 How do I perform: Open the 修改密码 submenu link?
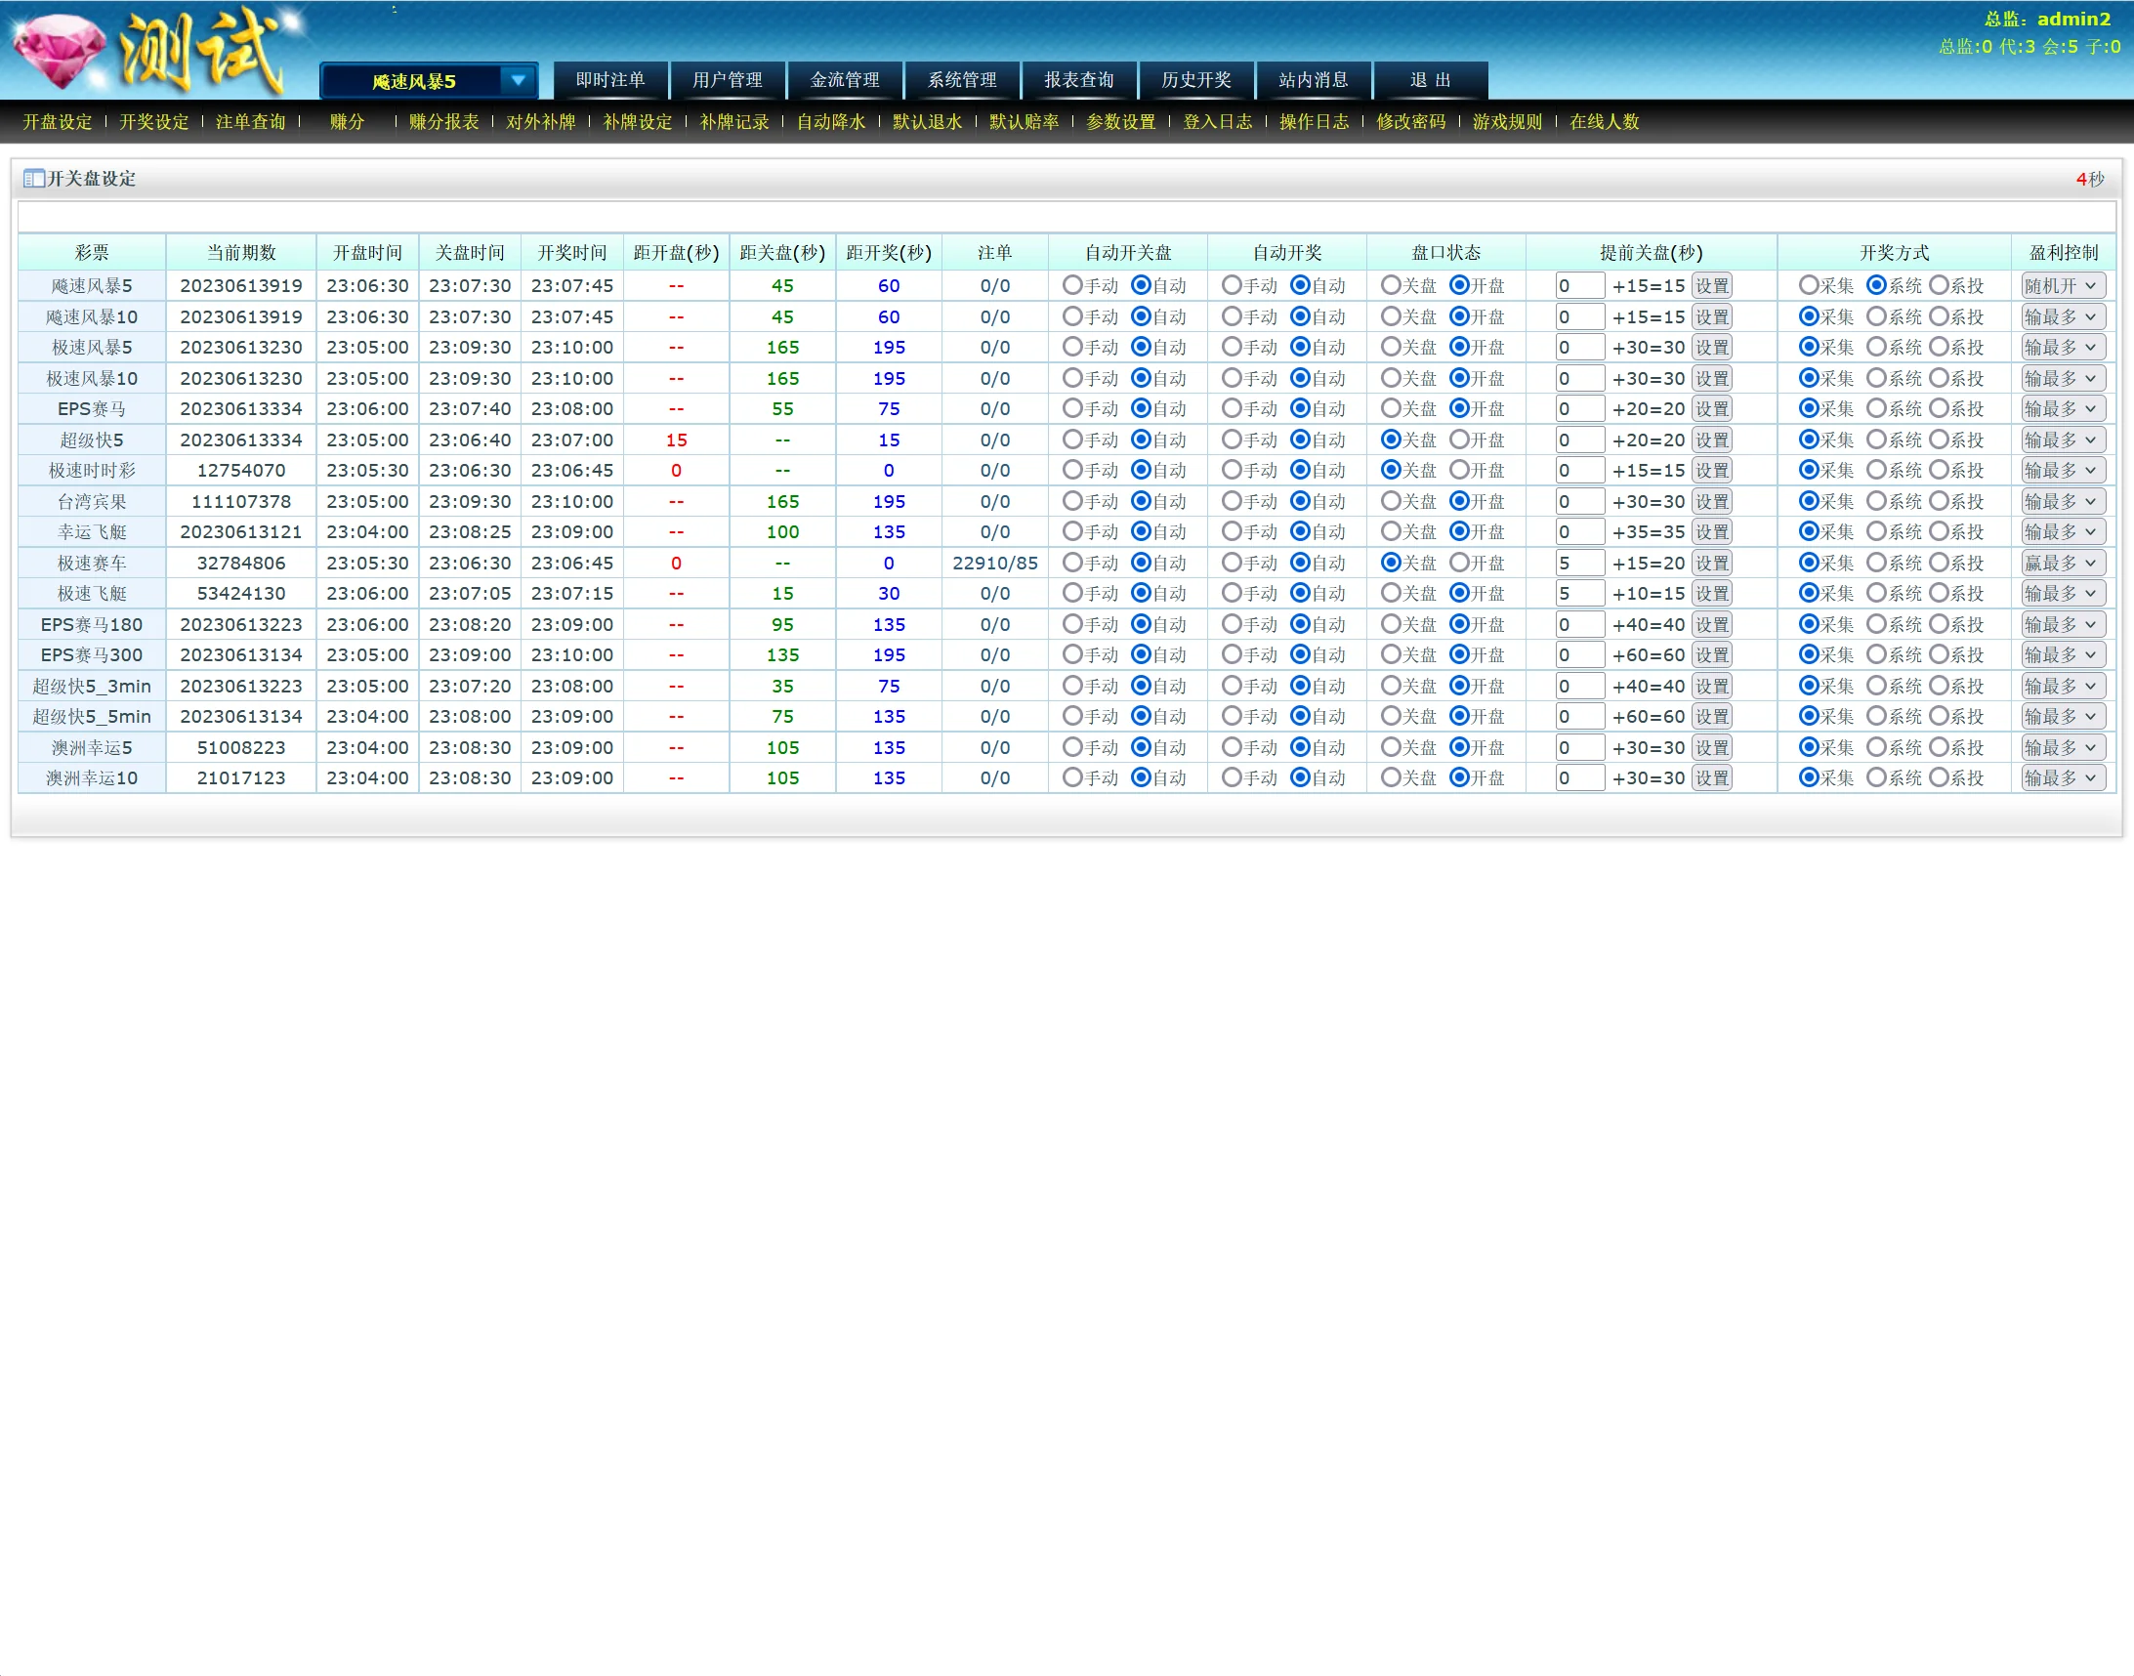pyautogui.click(x=1410, y=122)
